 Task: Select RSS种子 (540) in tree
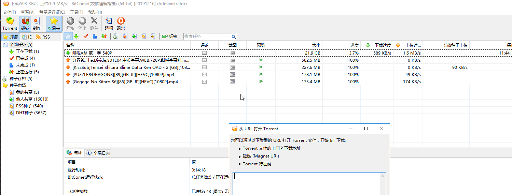pos(29,106)
